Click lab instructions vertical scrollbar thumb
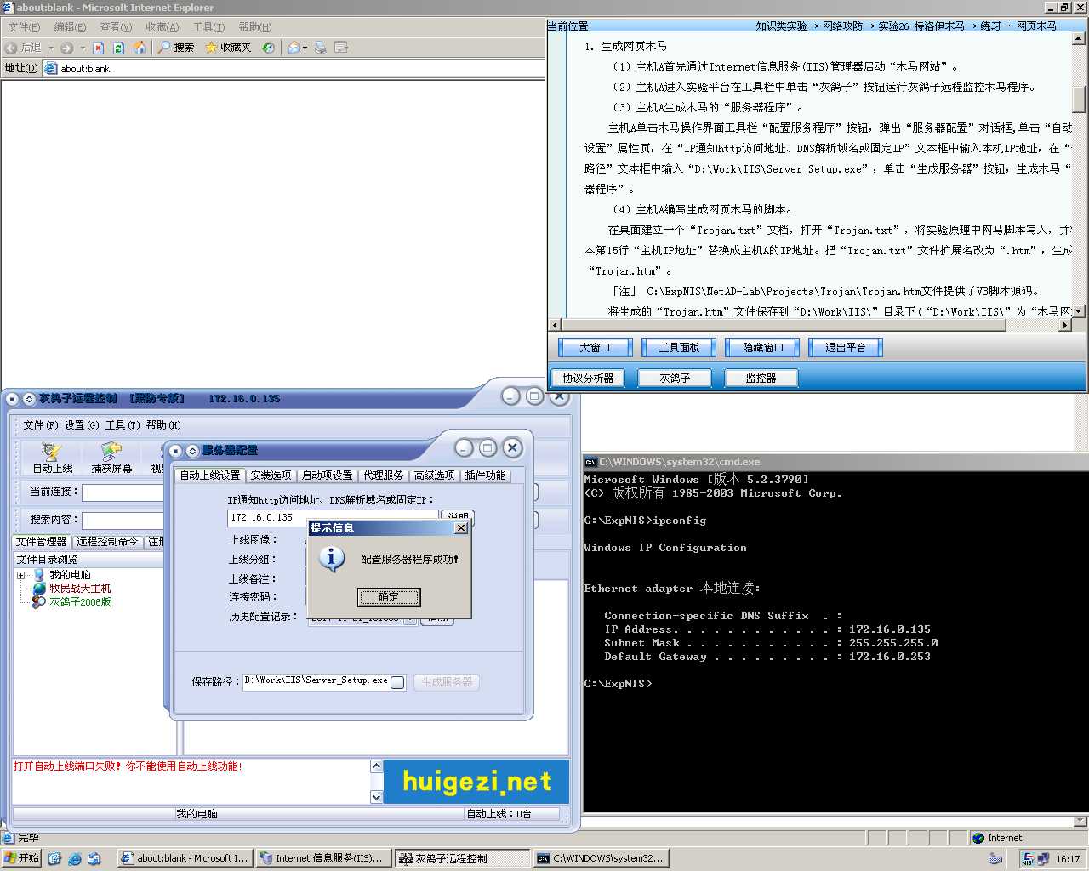The height and width of the screenshot is (871, 1089). point(1079,100)
